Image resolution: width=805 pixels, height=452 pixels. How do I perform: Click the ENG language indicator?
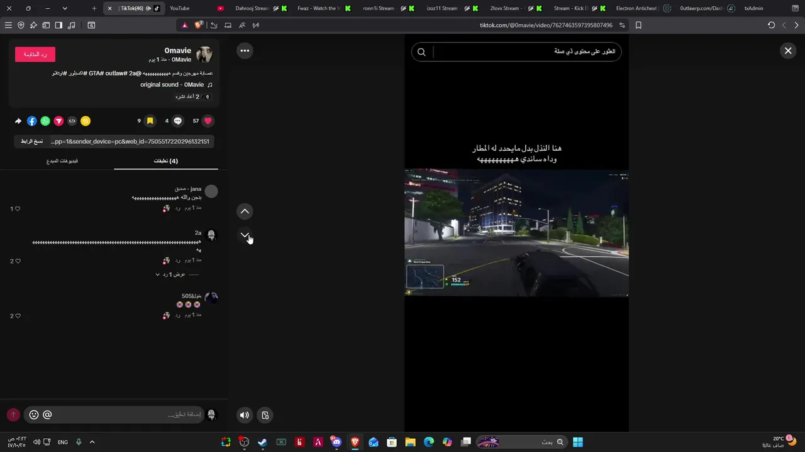63,442
